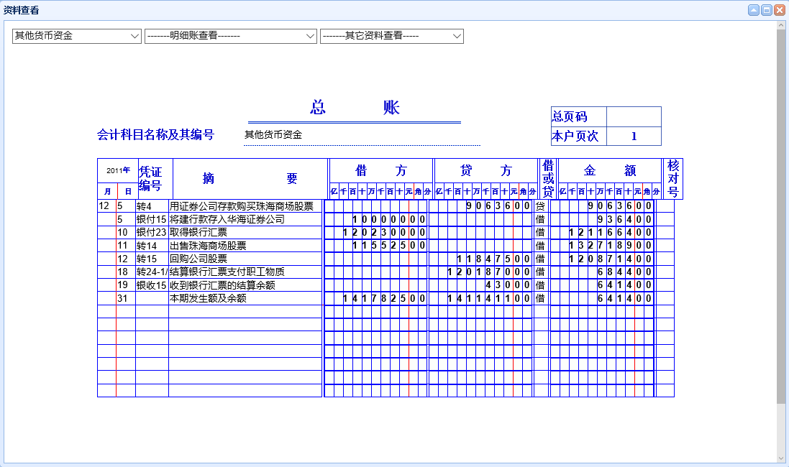
Task: Click the account name 其他货币资金 under 总账
Action: 273,134
